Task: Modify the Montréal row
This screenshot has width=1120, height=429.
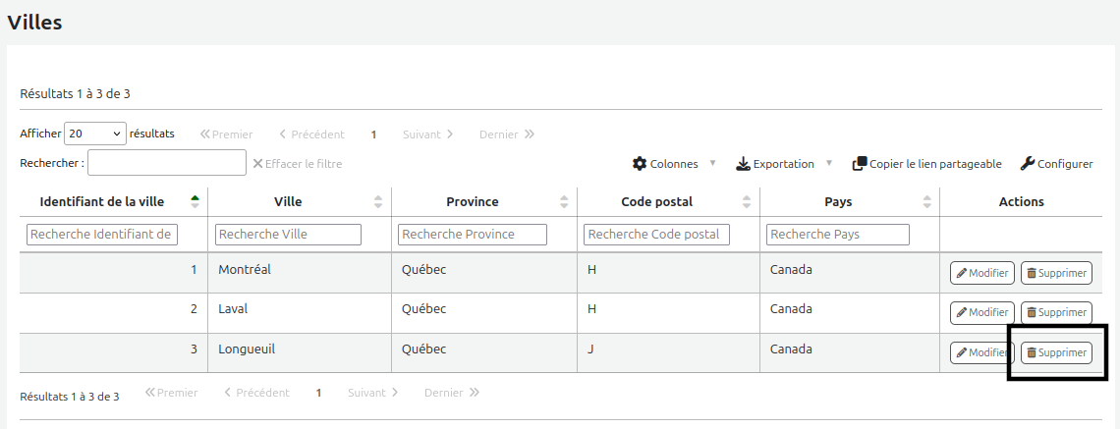Action: click(x=981, y=273)
